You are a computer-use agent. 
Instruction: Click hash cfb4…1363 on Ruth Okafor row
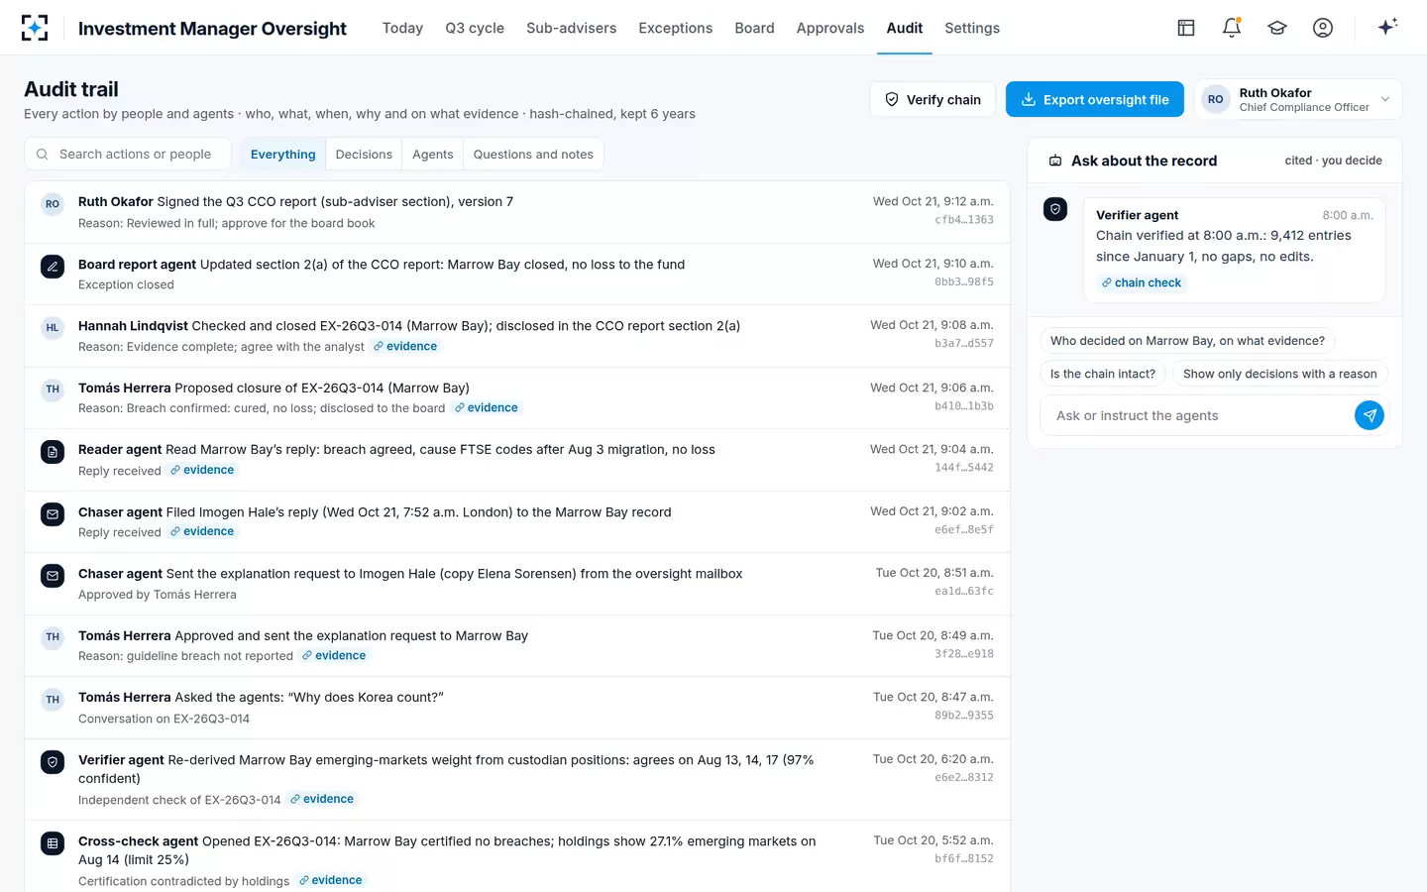click(963, 220)
